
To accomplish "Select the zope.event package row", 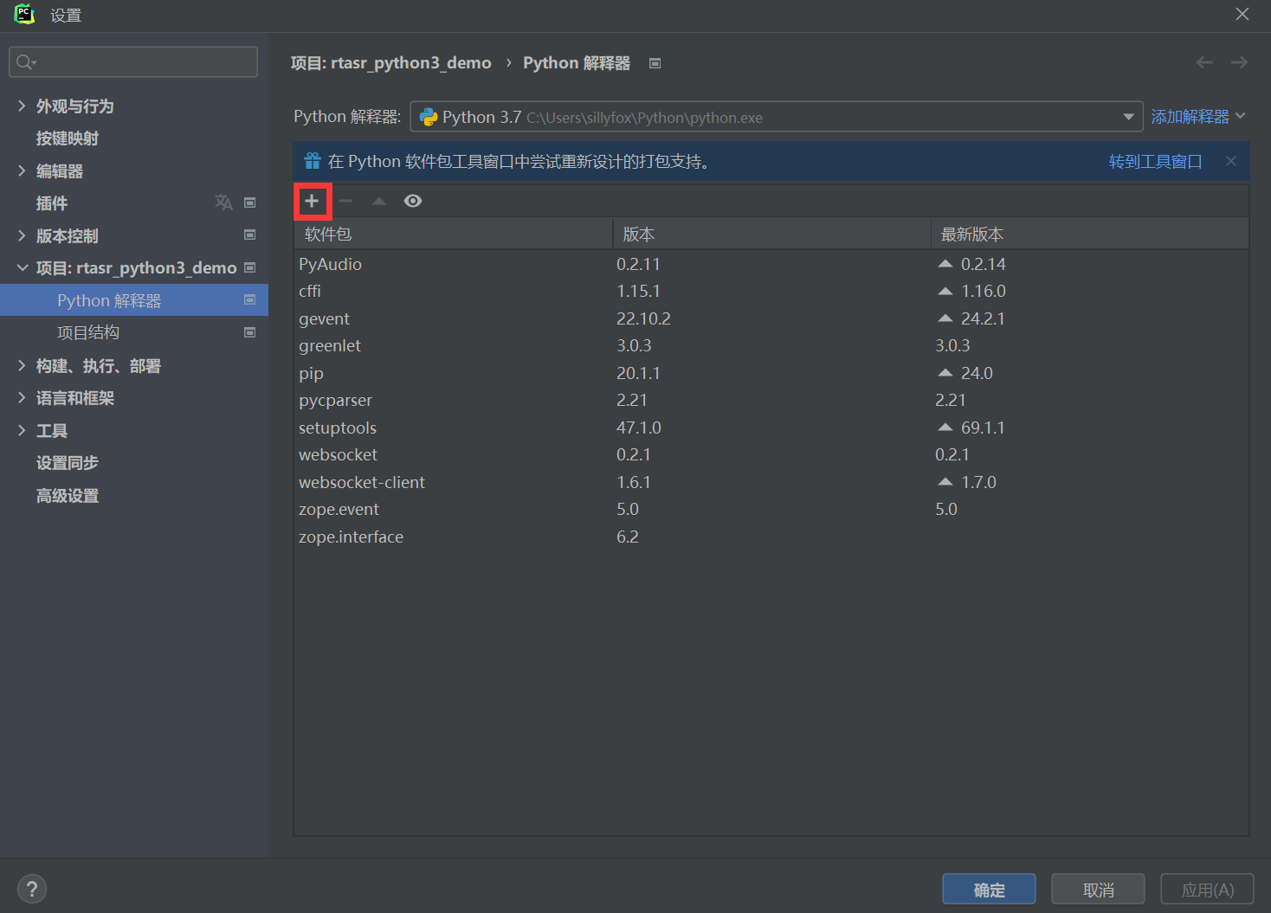I will pos(771,509).
